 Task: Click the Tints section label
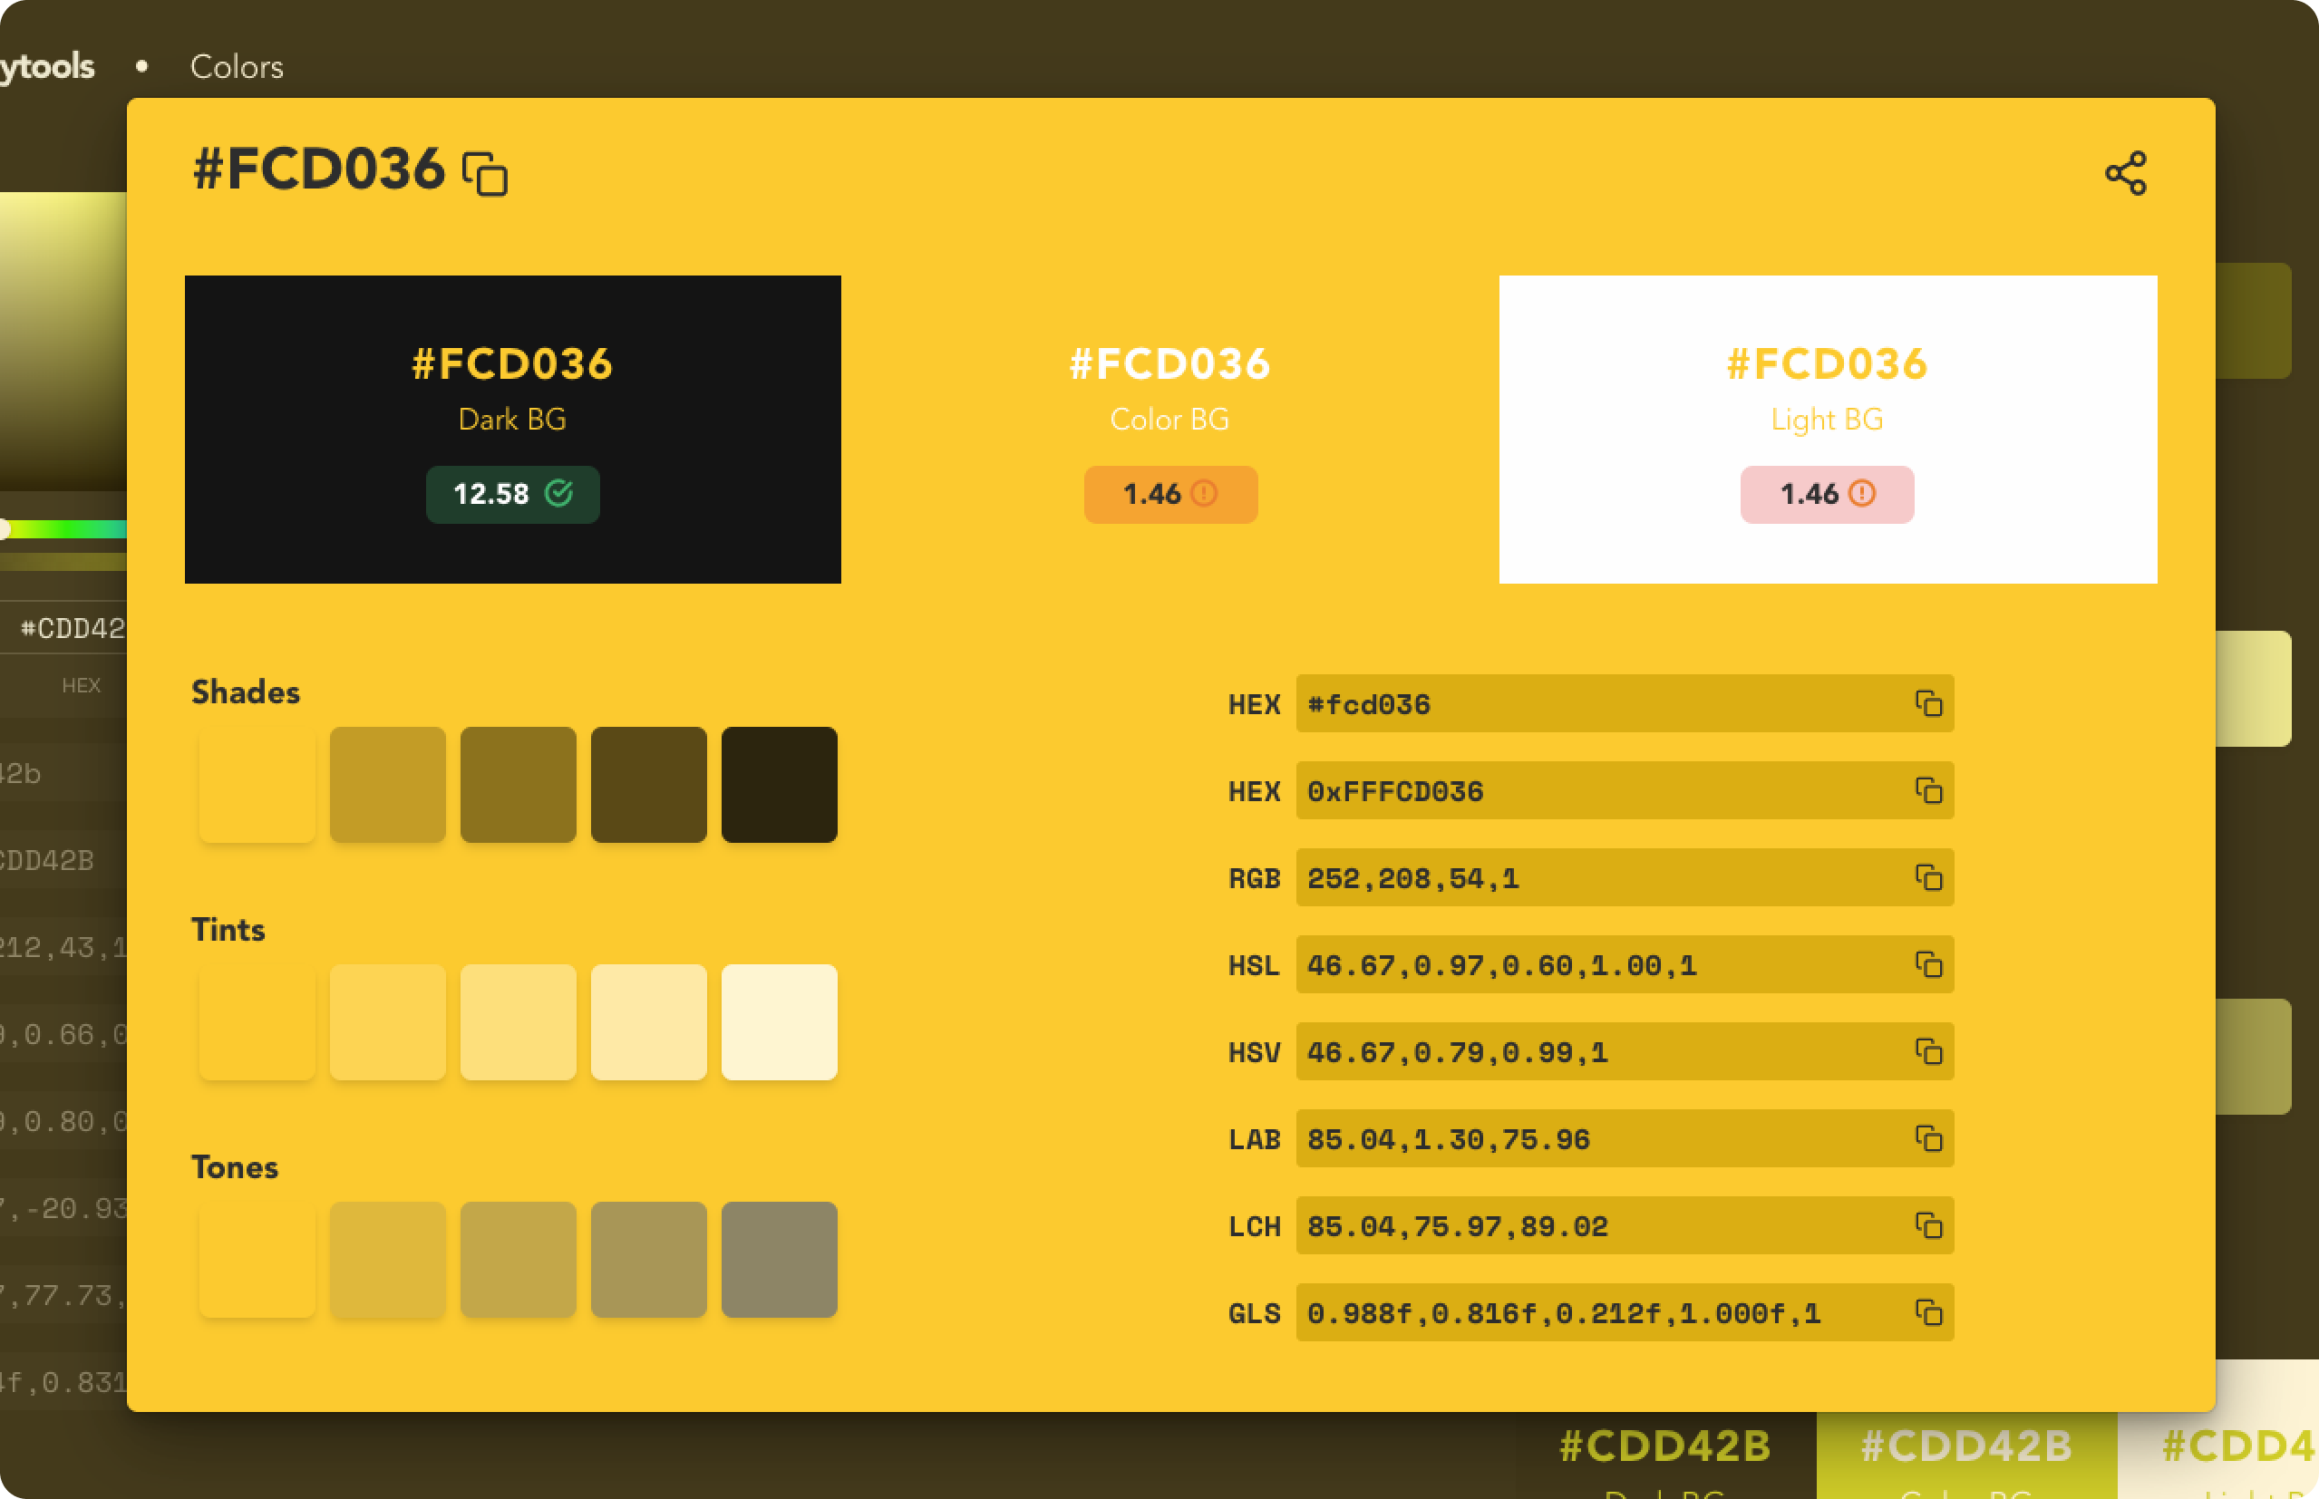point(228,930)
